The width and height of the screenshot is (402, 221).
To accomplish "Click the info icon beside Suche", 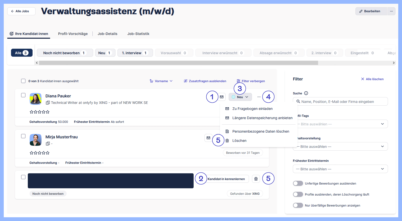I will point(306,93).
